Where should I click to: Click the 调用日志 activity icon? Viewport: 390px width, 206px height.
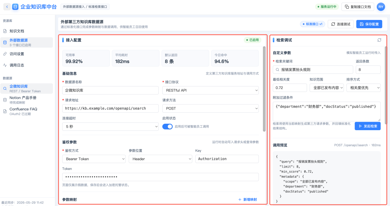coord(5,65)
